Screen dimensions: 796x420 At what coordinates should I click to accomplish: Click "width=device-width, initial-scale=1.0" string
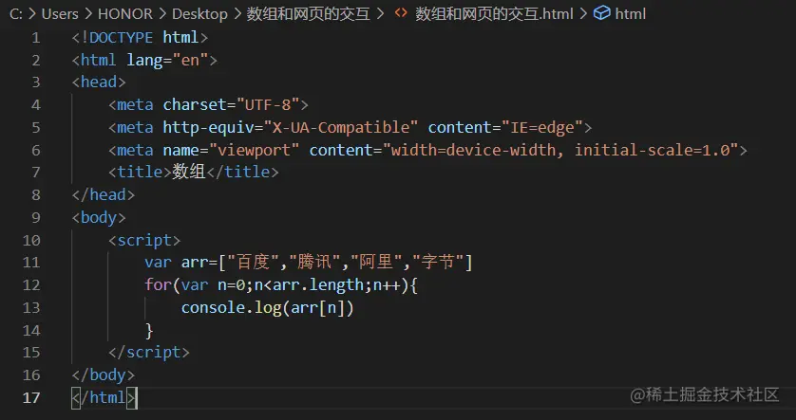click(559, 150)
